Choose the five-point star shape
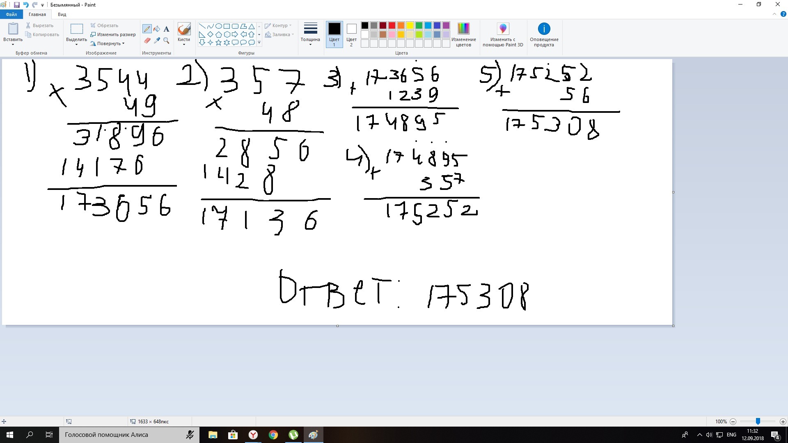 (218, 42)
